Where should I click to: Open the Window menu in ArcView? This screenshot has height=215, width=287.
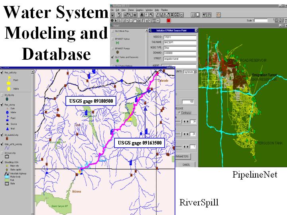point(149,10)
